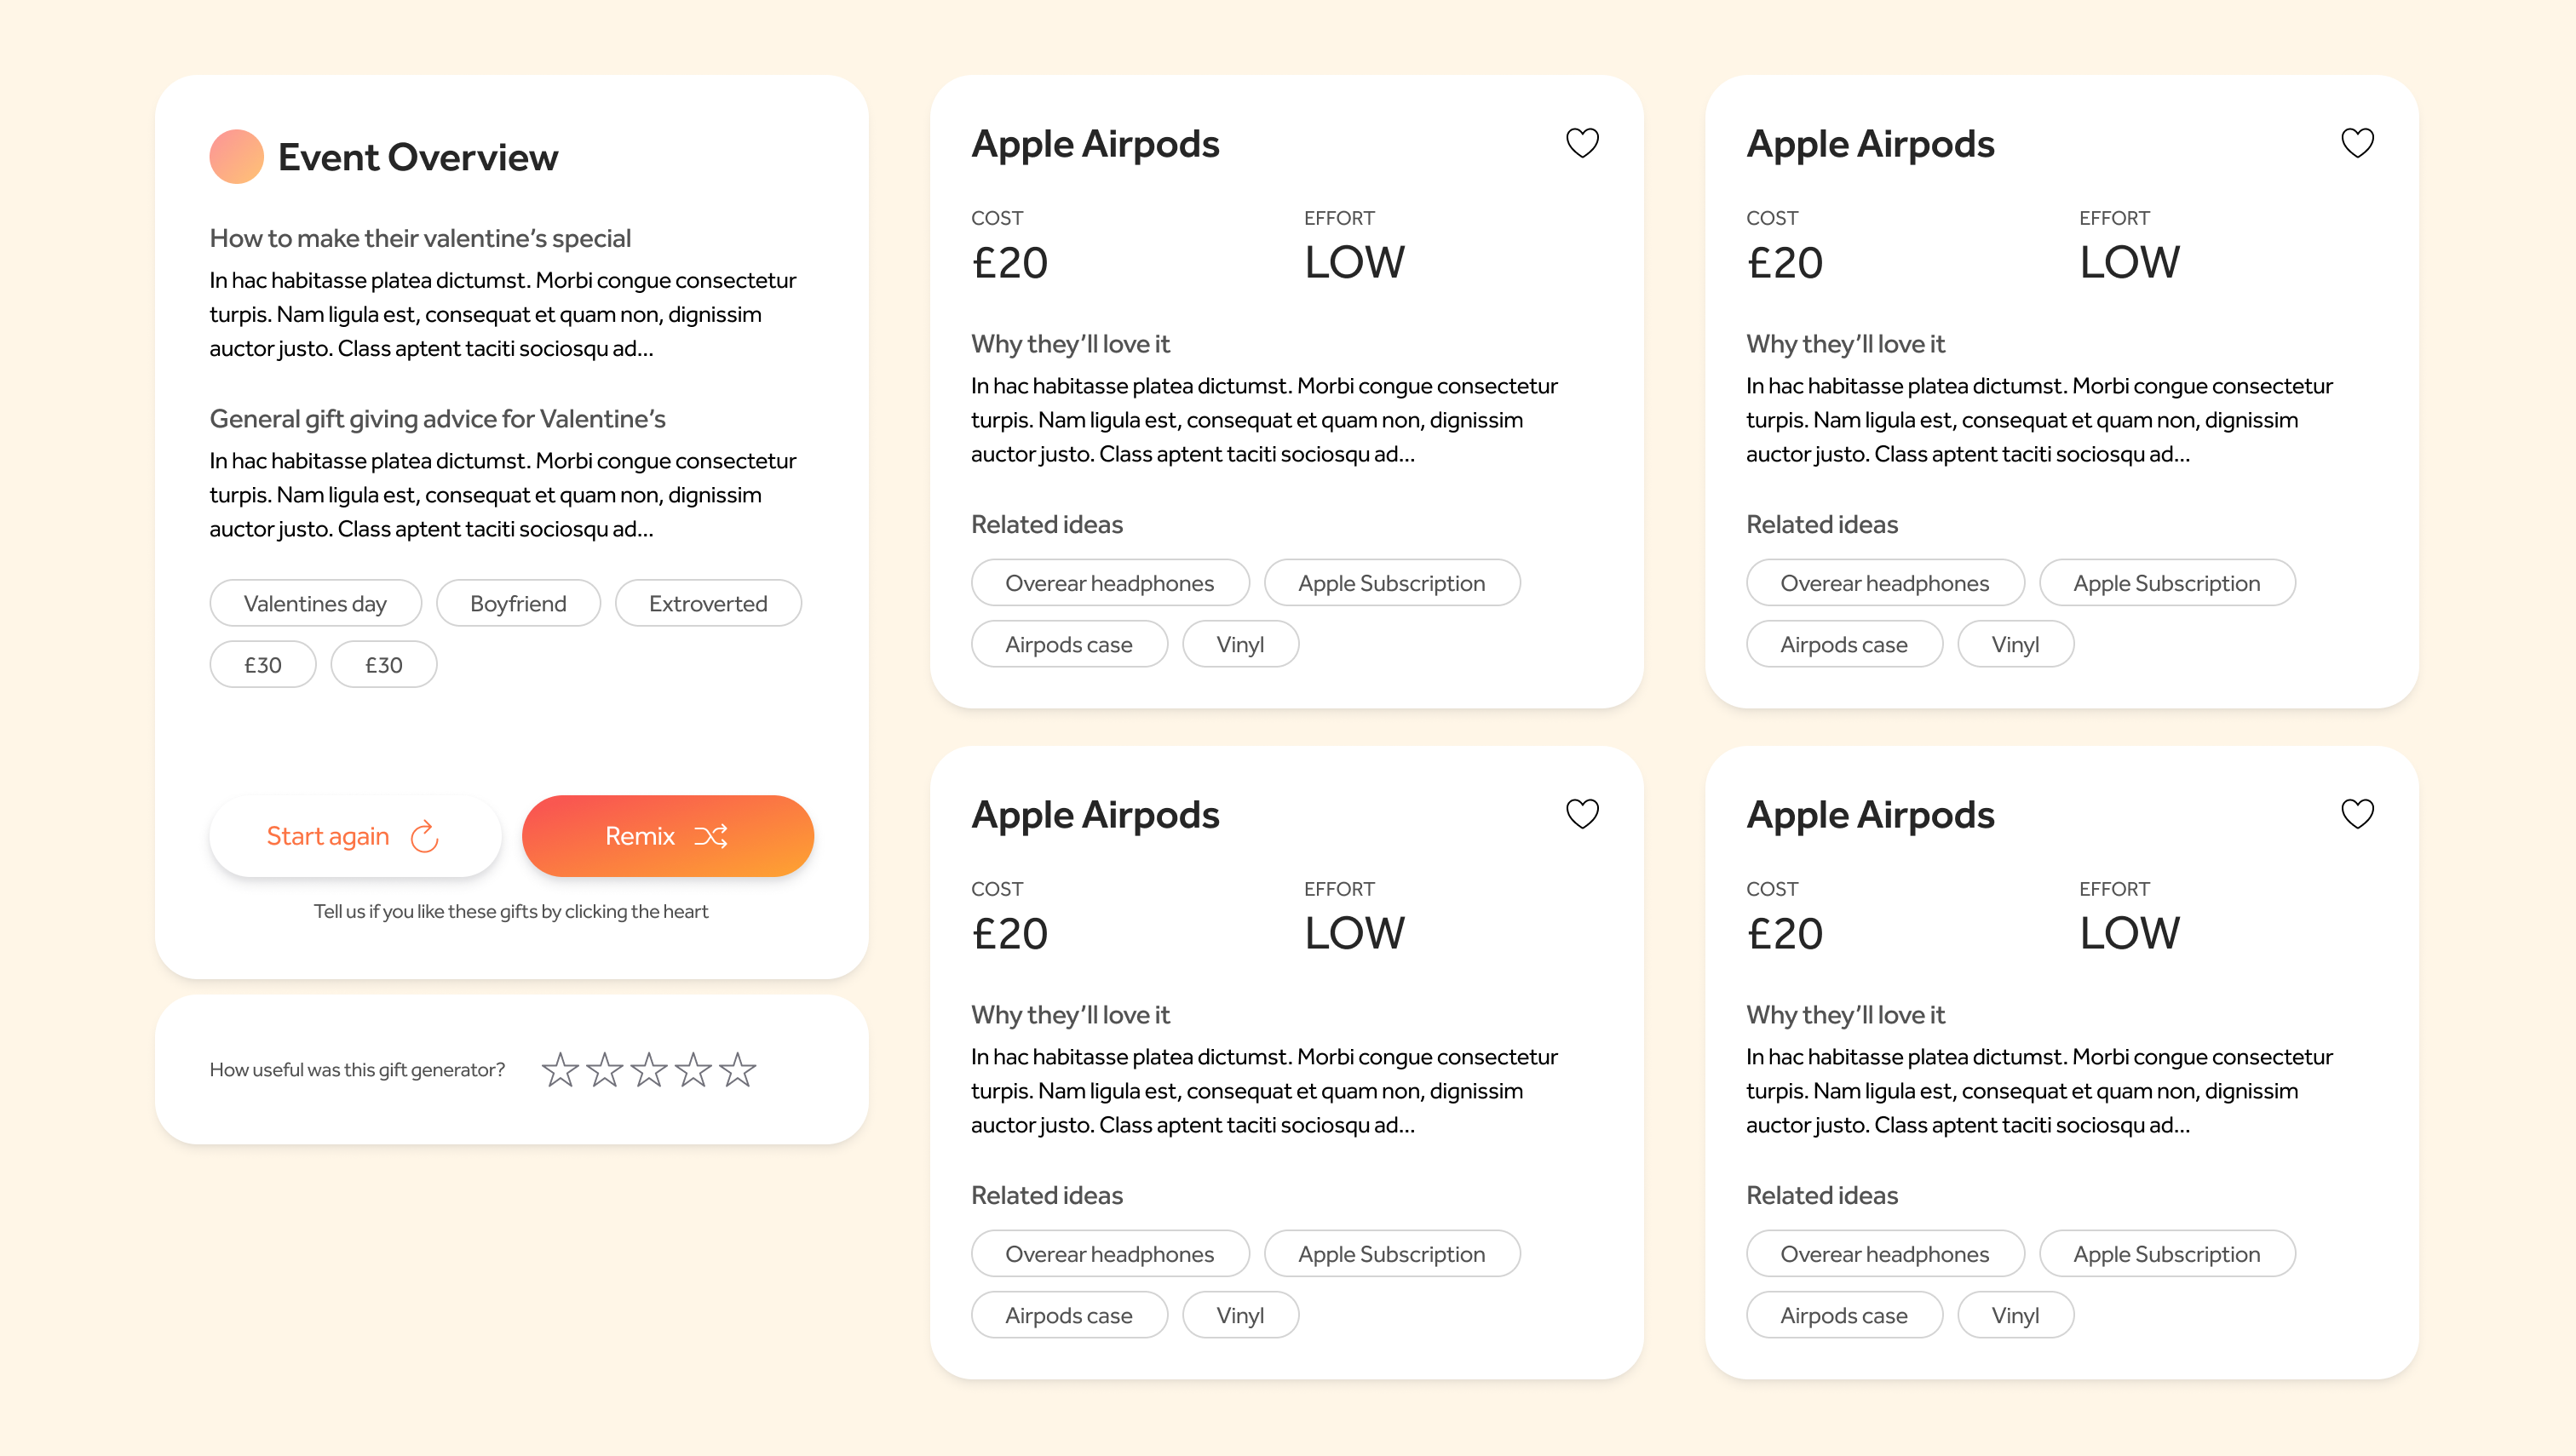
Task: Rate the gift generator one star
Action: click(561, 1070)
